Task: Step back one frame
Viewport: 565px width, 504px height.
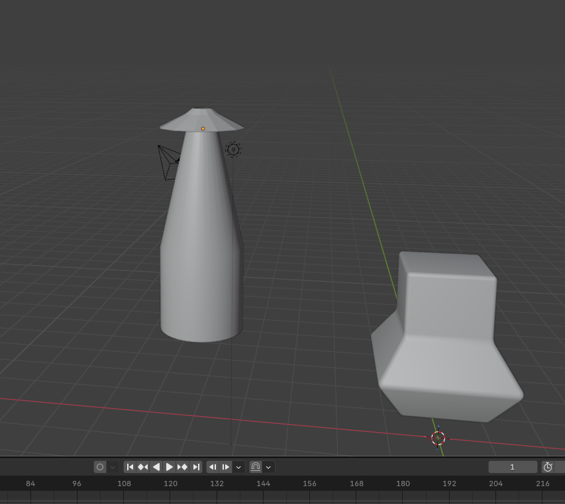Action: click(x=213, y=467)
